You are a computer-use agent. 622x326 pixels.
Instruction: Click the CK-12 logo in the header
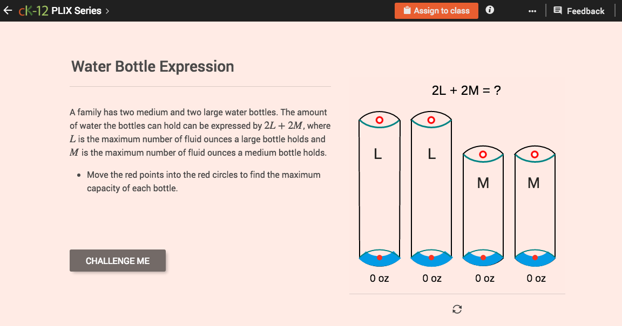32,10
